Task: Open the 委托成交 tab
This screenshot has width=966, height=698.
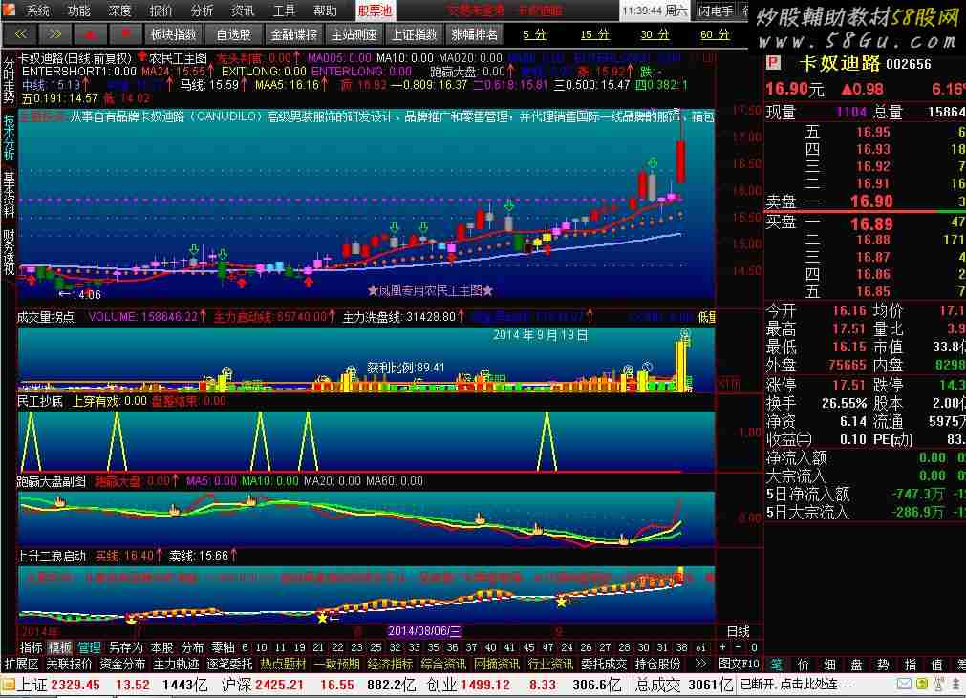Action: [604, 665]
